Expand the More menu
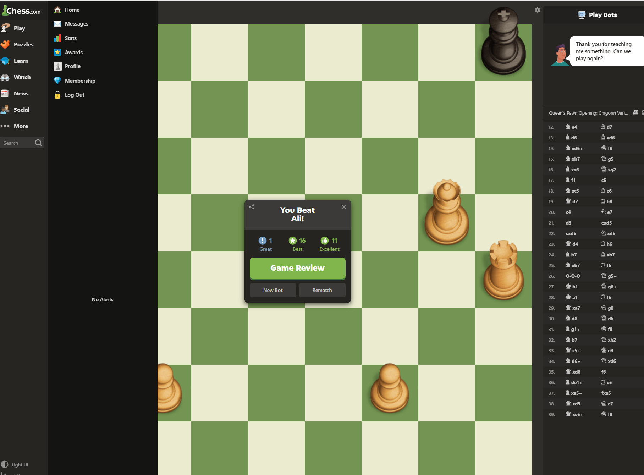The width and height of the screenshot is (644, 475). tap(21, 126)
